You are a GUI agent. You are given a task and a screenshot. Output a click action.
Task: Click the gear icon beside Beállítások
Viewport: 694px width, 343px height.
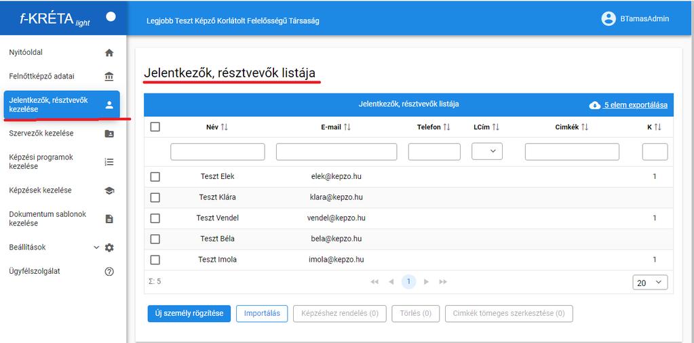point(109,247)
